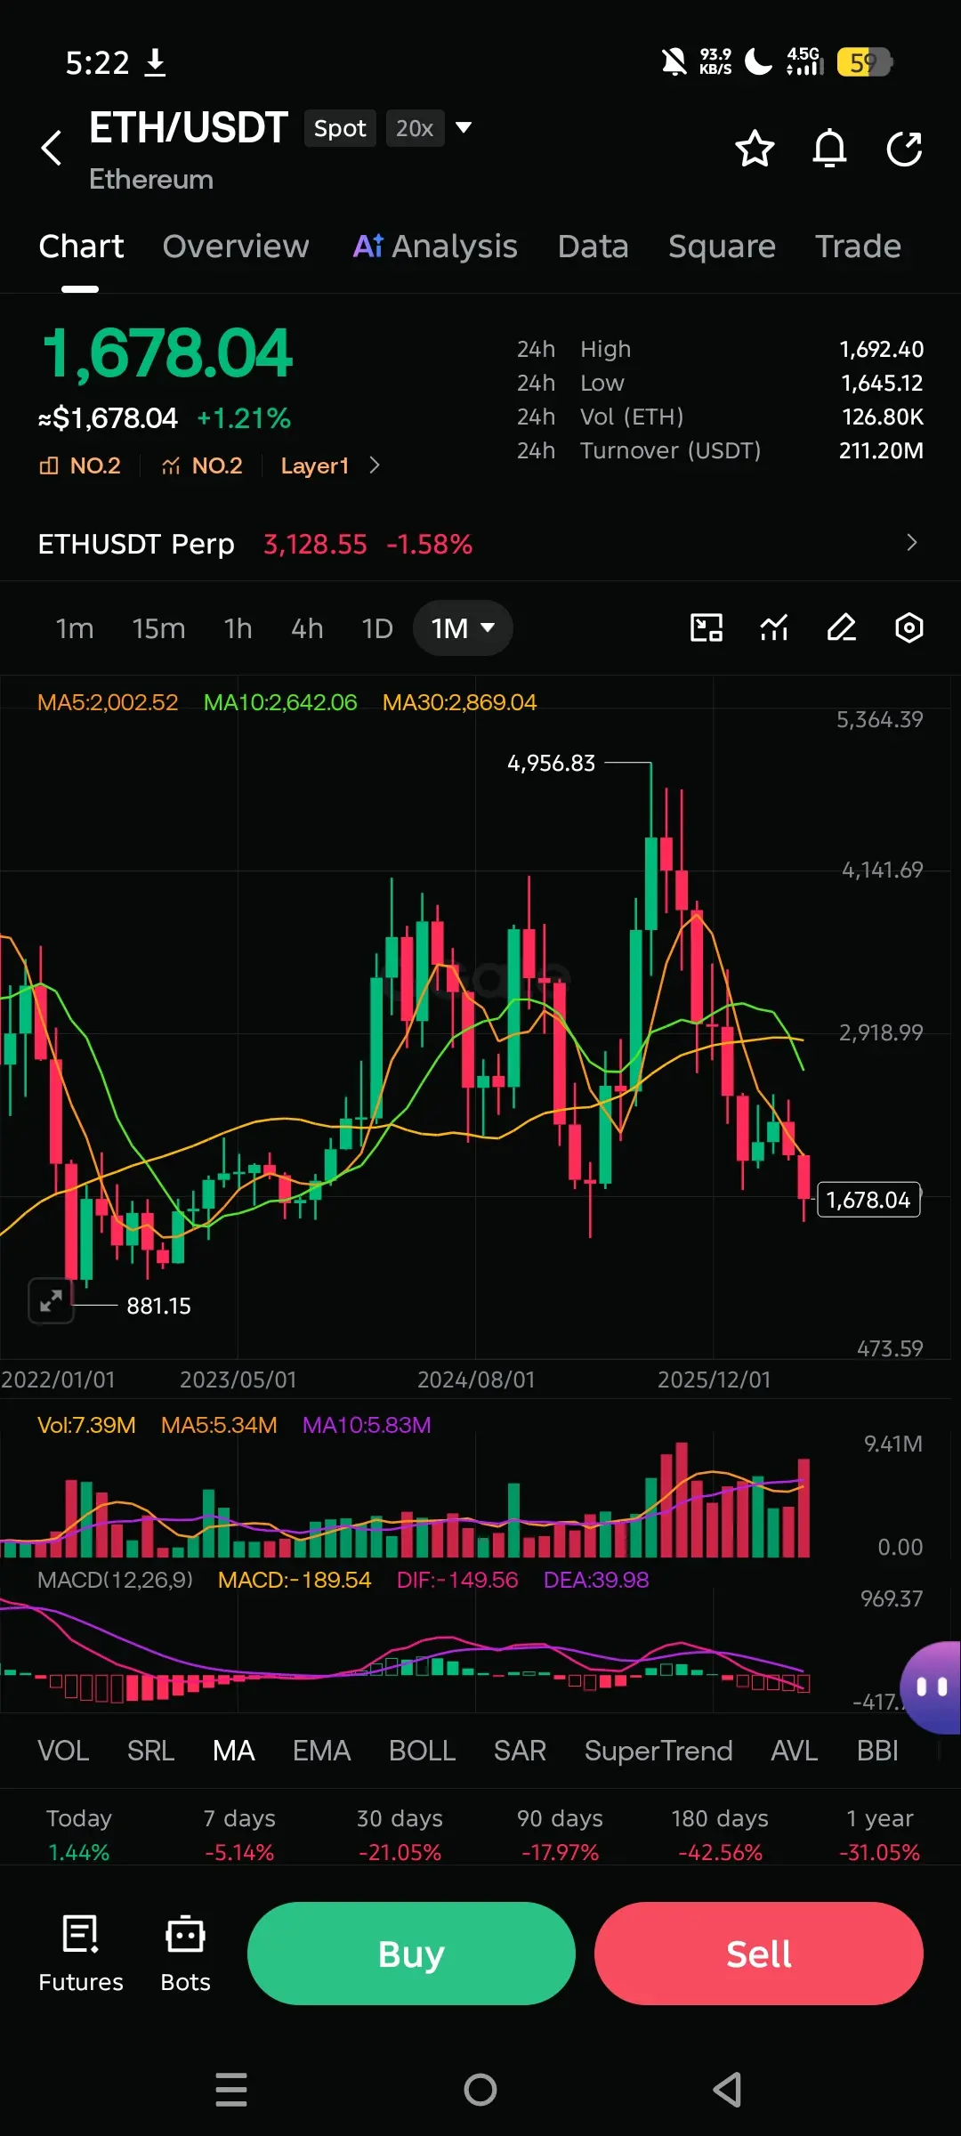Screen dimensions: 961x2136
Task: Tap MA10:2,642.06 indicator label
Action: click(280, 702)
